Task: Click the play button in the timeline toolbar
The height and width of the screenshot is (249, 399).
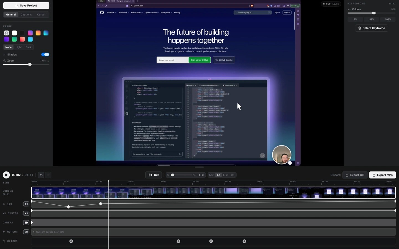Action: tap(6, 175)
